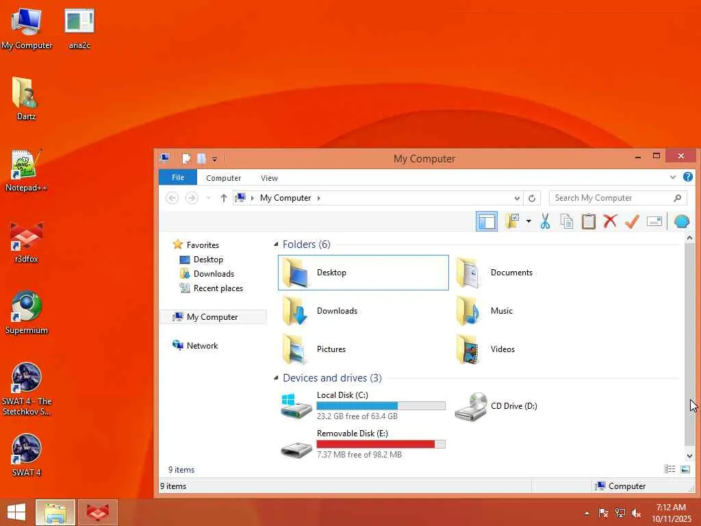The image size is (701, 526).
Task: Click the Properties quick access icon in title bar
Action: (186, 158)
